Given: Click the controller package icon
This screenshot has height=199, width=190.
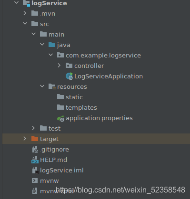Looking at the screenshot, I should coord(69,66).
